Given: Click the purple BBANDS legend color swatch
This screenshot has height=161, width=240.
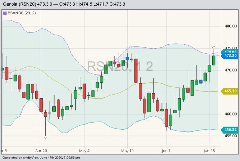Looking at the screenshot, I should (5, 13).
